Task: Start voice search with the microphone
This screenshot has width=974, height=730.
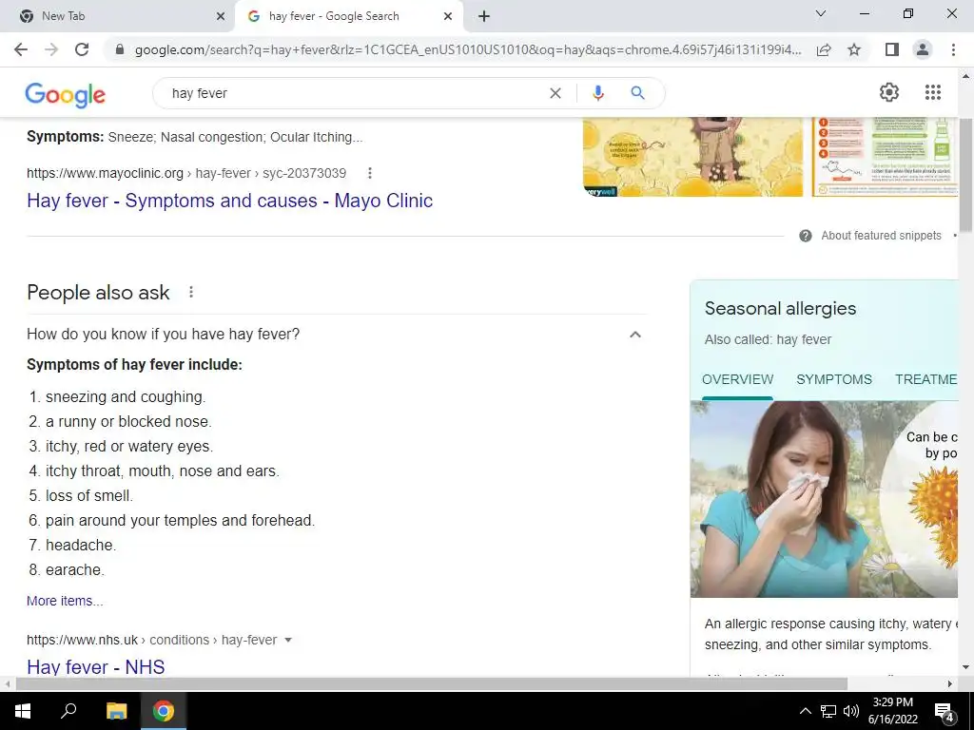Action: (x=597, y=93)
